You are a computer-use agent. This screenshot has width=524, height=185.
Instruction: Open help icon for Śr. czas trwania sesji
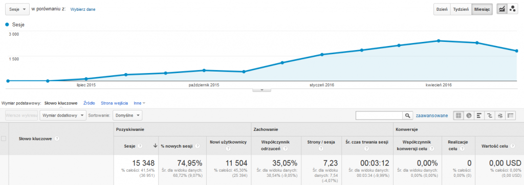(x=366, y=149)
